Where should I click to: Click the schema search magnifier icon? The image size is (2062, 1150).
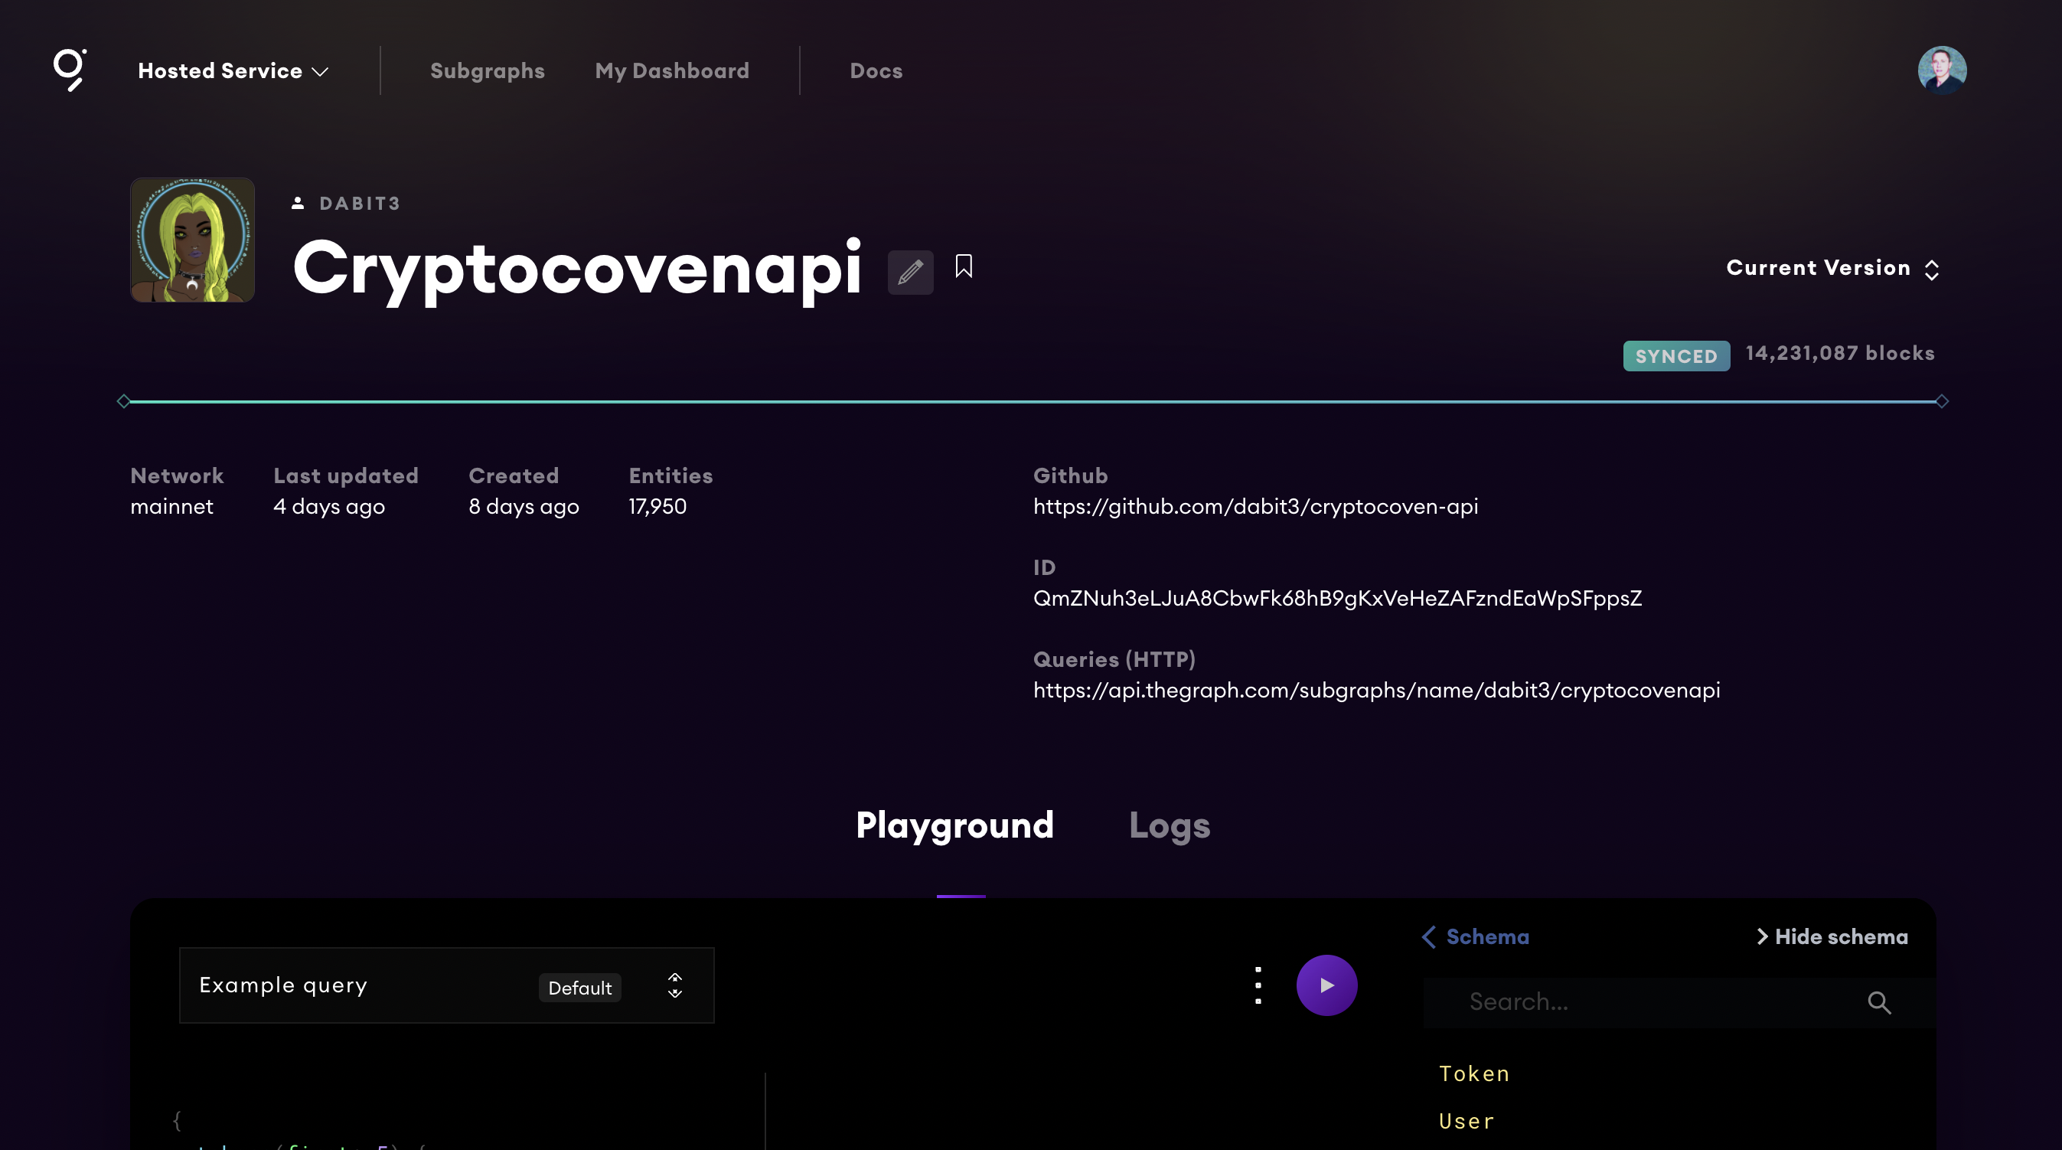click(1879, 1003)
